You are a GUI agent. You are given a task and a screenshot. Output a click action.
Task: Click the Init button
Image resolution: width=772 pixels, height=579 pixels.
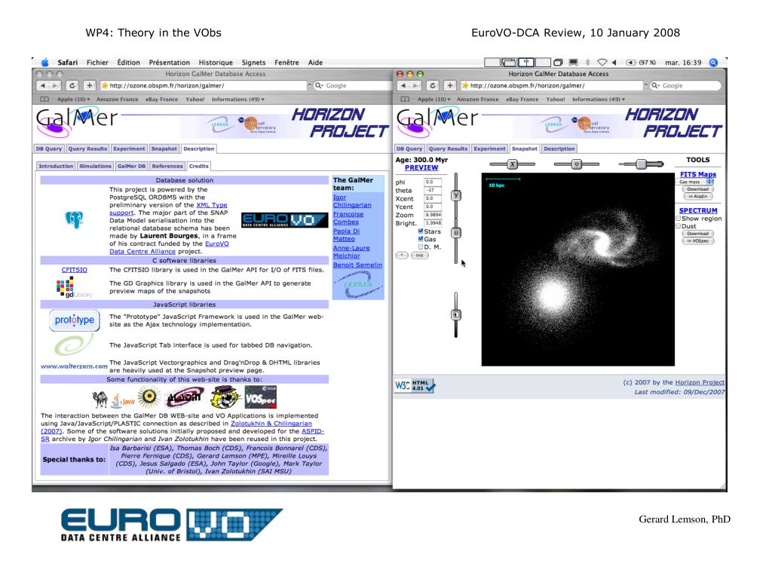coord(419,256)
